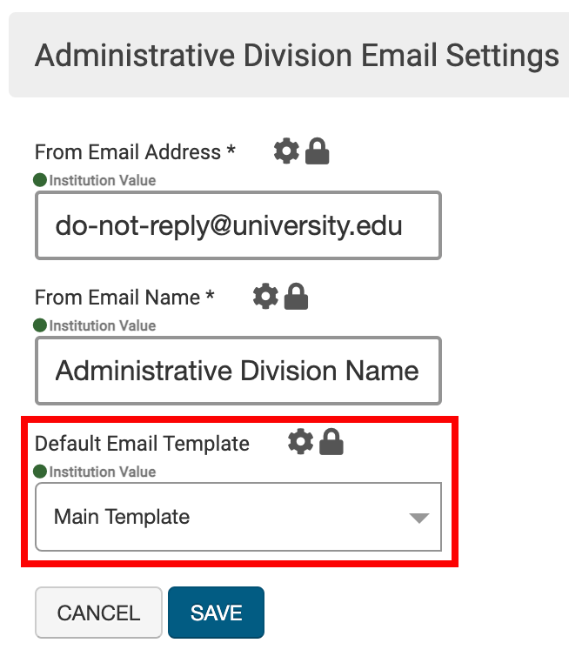Click the gear icon beside From Email Address
This screenshot has width=569, height=663.
pos(286,152)
